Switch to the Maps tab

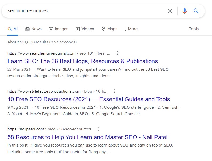tap(109, 29)
